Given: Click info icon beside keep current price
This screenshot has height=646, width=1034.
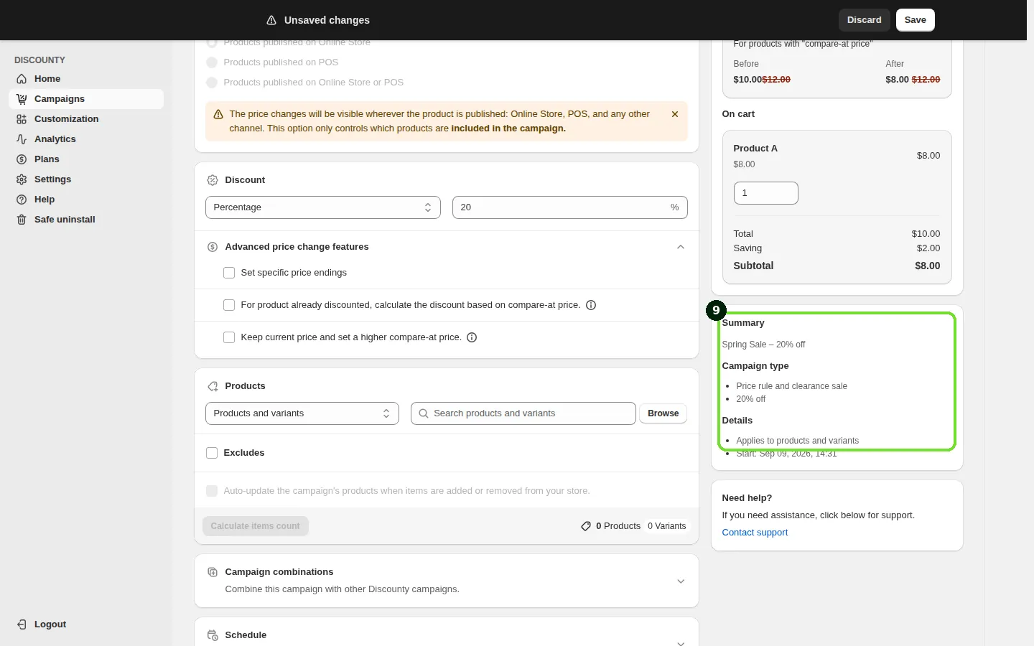Looking at the screenshot, I should pos(472,337).
